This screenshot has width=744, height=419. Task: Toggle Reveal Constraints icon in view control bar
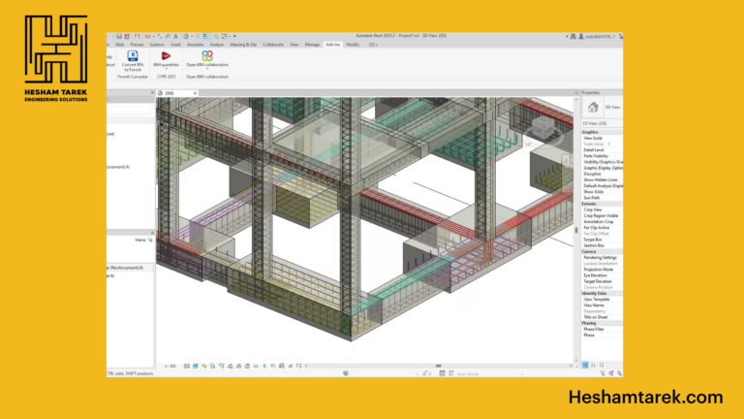299,366
